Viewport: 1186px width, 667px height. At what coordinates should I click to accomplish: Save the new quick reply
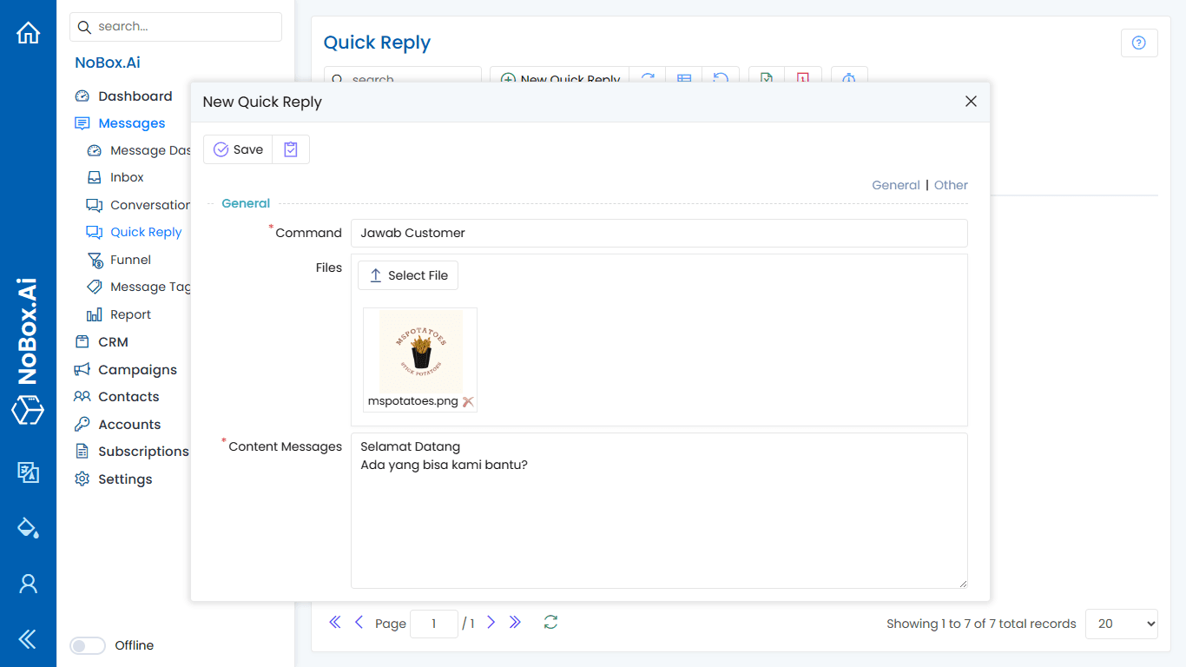coord(237,149)
